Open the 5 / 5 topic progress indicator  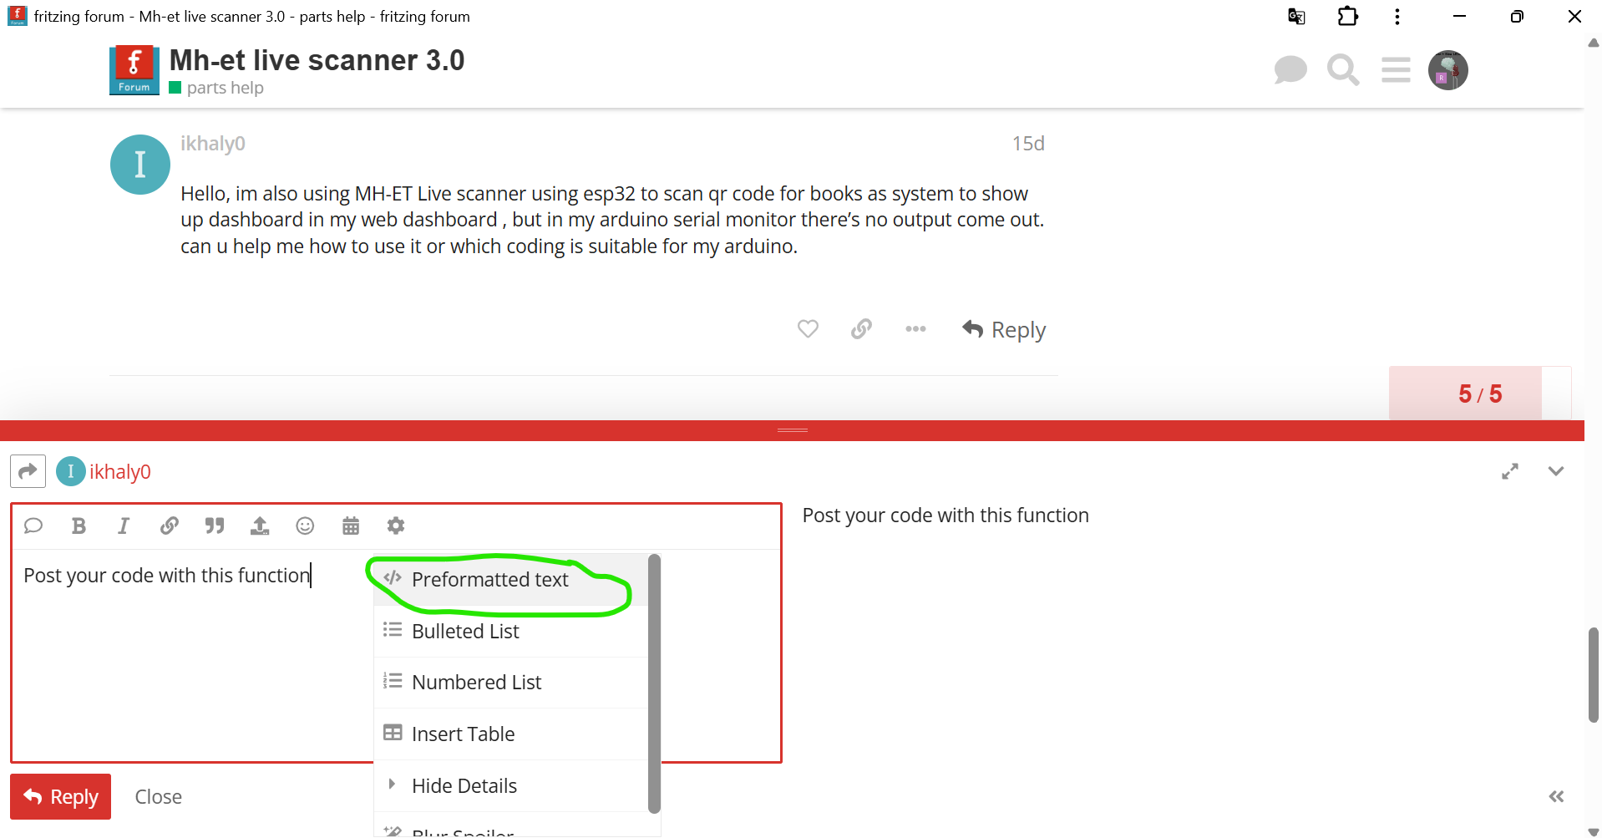[x=1480, y=394]
